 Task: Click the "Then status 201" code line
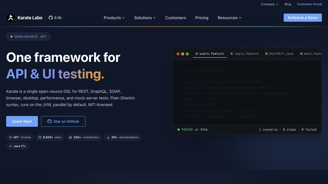199,105
